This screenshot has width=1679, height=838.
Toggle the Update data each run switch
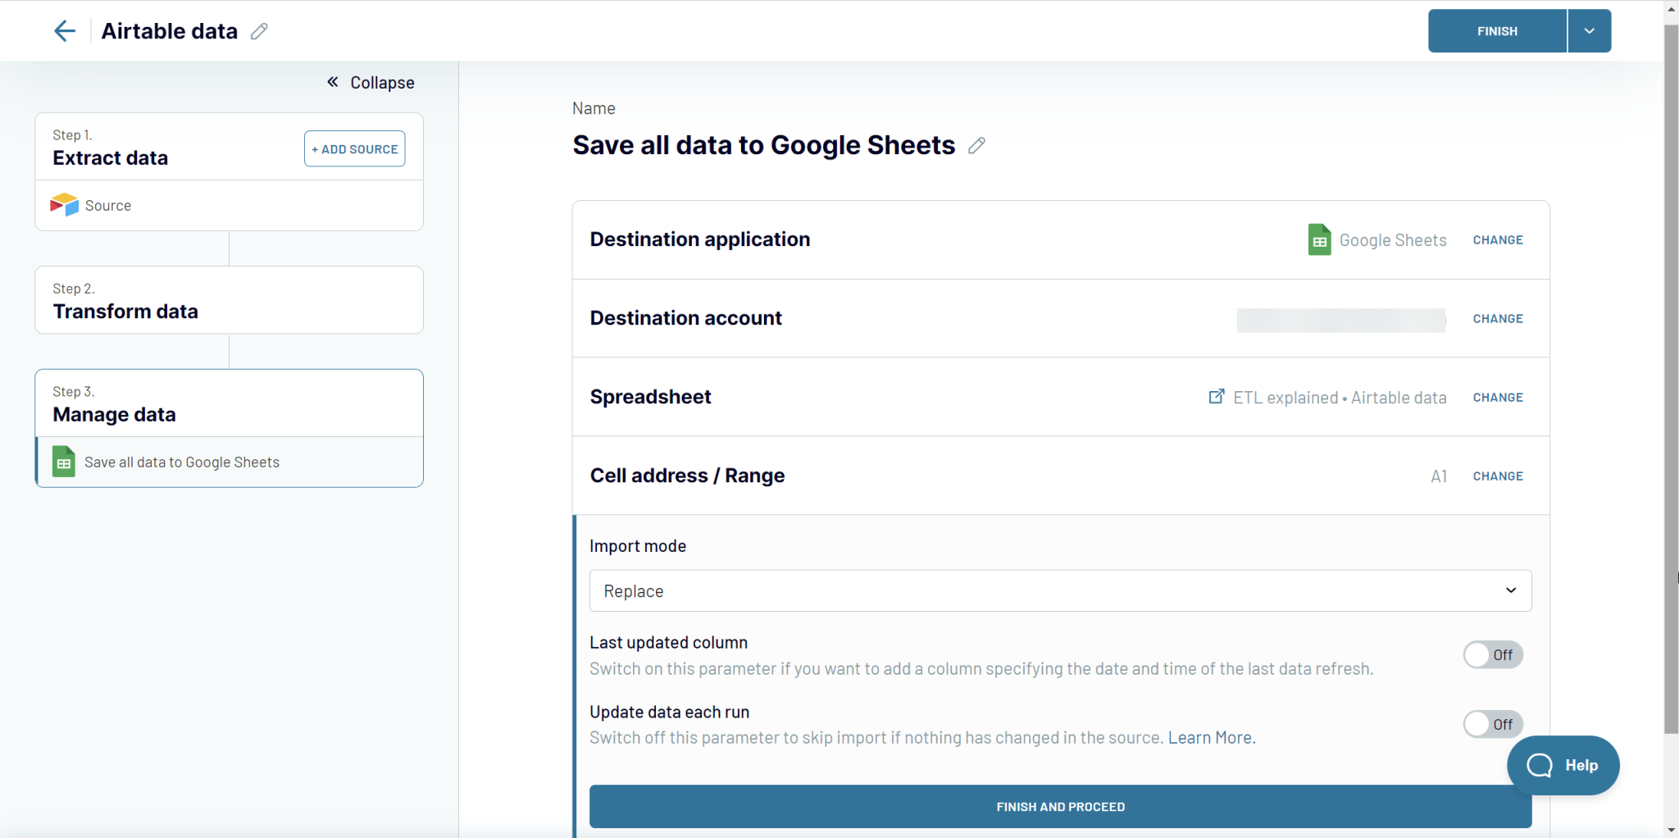tap(1493, 725)
